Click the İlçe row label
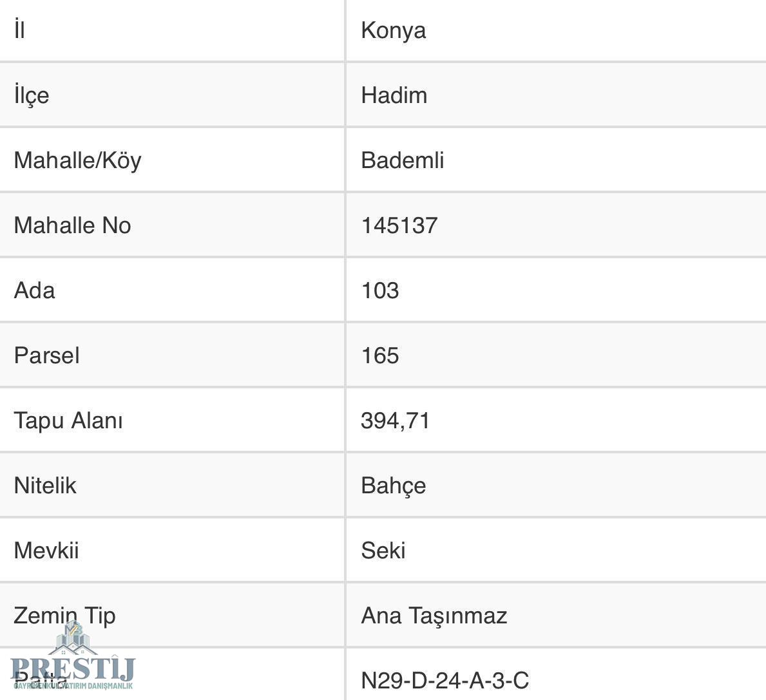 [32, 95]
